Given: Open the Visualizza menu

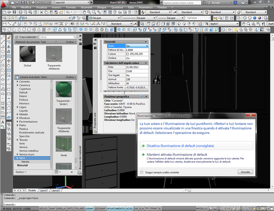Looking at the screenshot, I should click(x=41, y=7).
